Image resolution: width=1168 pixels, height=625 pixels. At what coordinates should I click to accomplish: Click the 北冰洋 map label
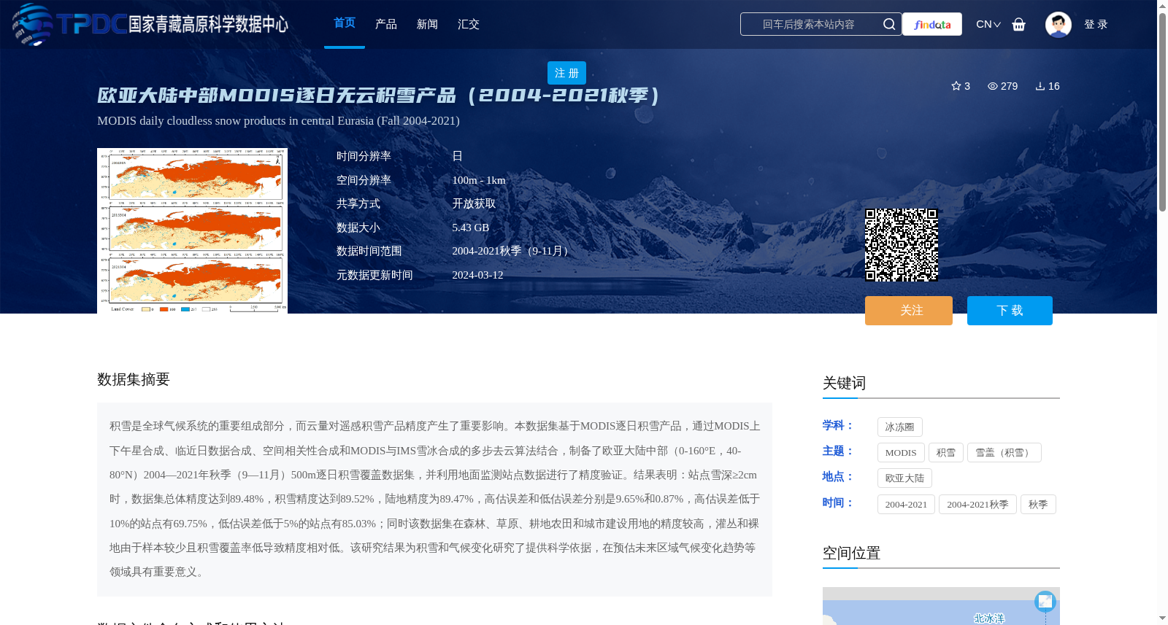989,618
